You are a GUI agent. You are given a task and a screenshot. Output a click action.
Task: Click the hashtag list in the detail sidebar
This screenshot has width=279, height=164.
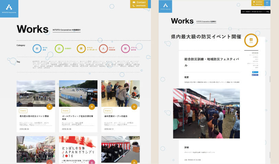(x=253, y=61)
